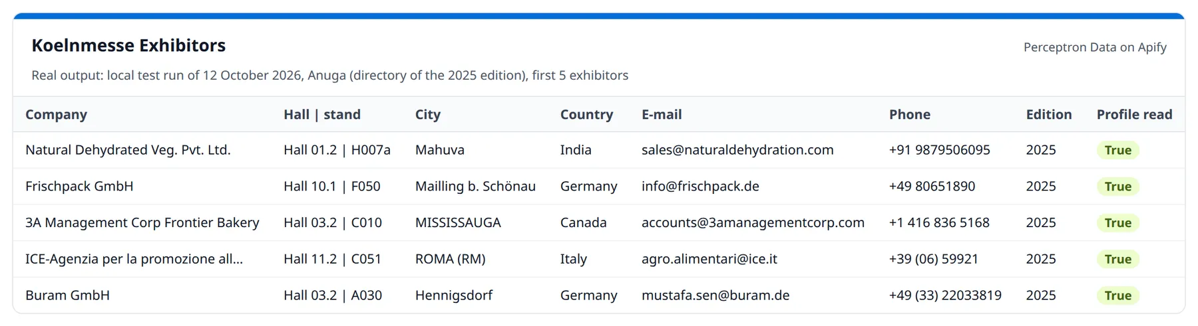Click 2025 edition in Frischpack GmbH row
Image resolution: width=1198 pixels, height=326 pixels.
1041,187
